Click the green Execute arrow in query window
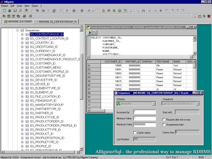212x159 pixels. 90,33
